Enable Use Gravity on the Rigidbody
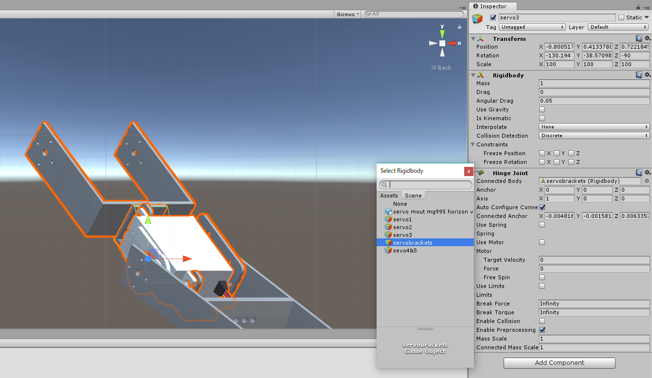 click(x=542, y=109)
